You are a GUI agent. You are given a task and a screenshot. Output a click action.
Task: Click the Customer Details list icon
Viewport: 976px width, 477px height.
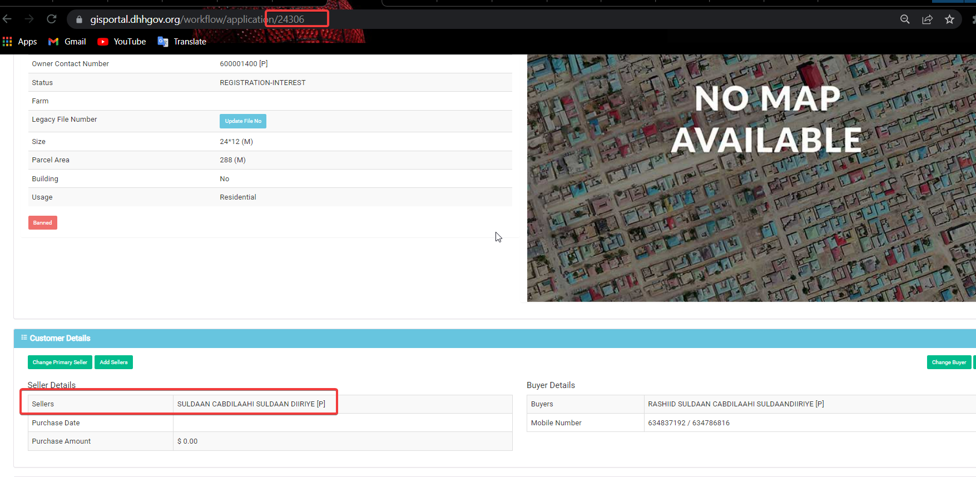[x=24, y=337]
